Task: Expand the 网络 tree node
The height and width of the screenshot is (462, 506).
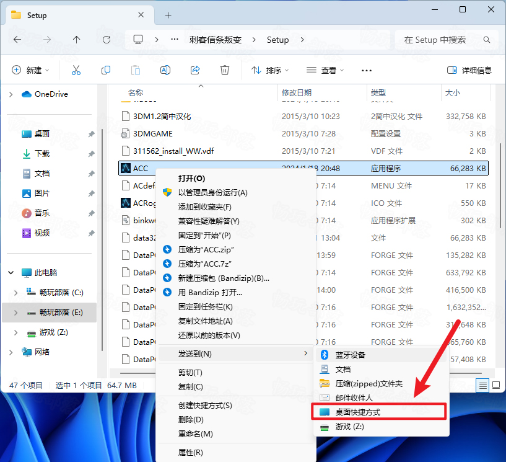Action: point(11,352)
